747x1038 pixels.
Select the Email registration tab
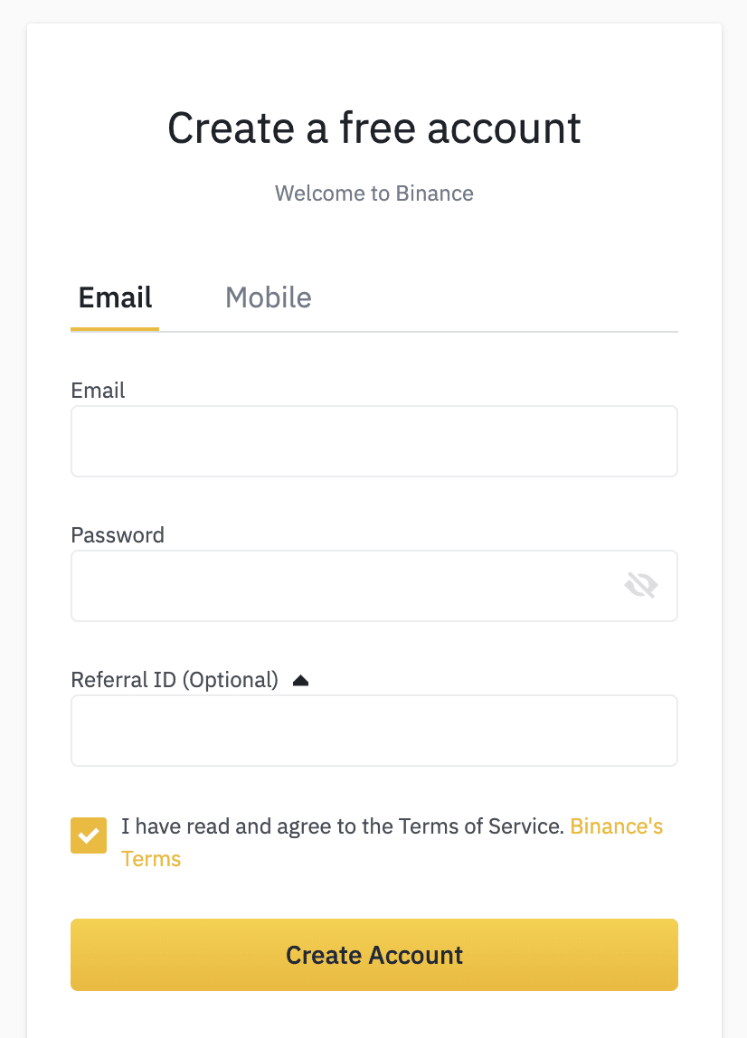tap(115, 297)
